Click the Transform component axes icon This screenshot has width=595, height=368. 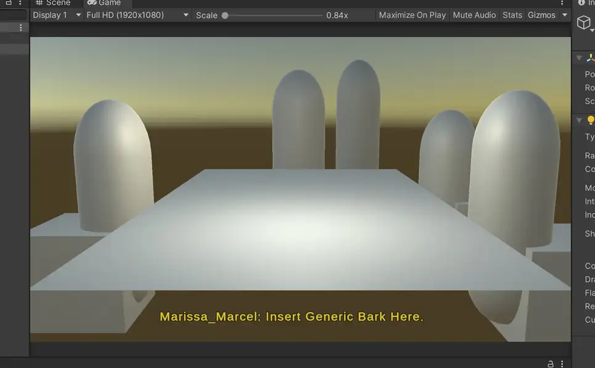590,58
